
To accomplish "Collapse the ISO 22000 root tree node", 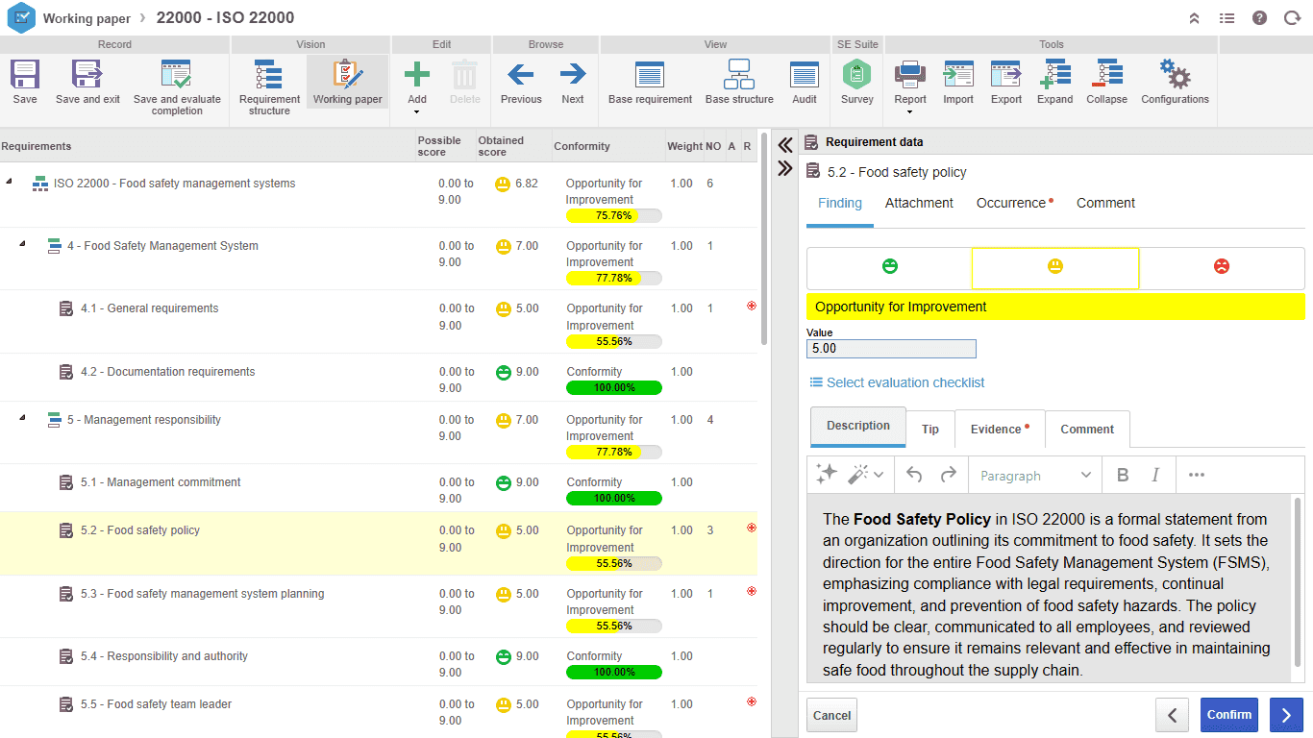I will tap(10, 183).
